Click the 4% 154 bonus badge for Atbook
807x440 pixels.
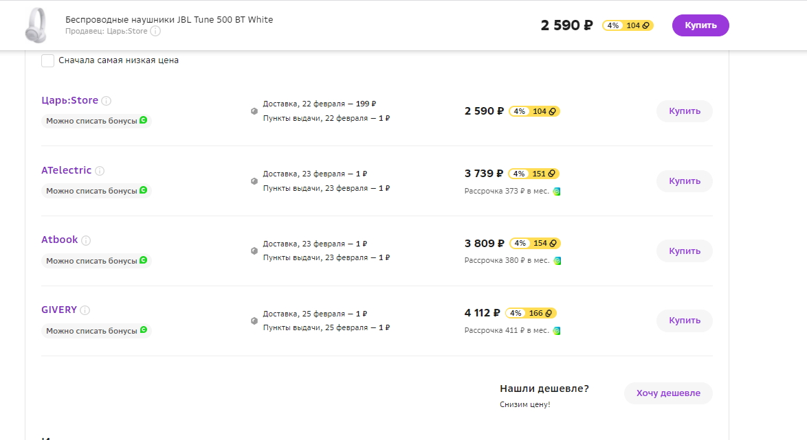[535, 243]
